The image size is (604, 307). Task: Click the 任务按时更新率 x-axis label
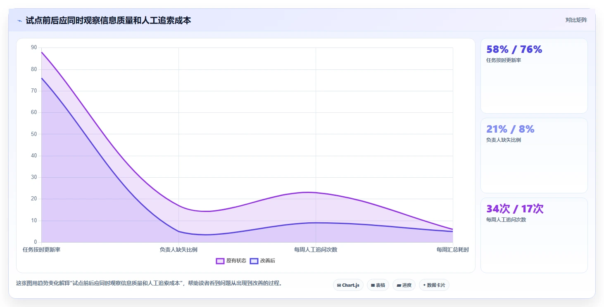[x=41, y=250]
